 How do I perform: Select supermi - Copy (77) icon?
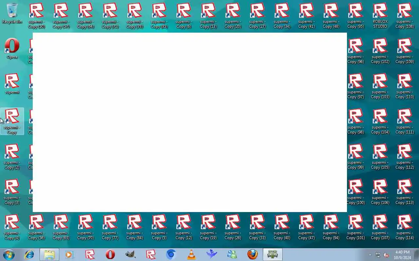point(110,227)
